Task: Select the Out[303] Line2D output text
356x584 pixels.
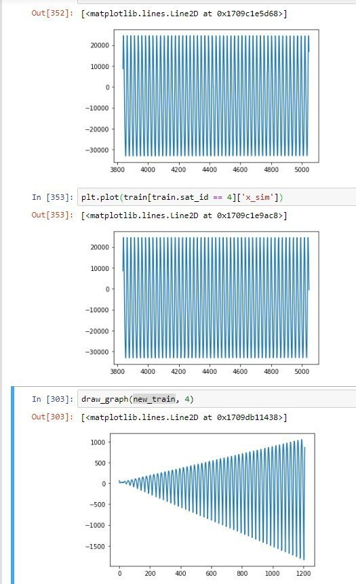Action: pyautogui.click(x=184, y=417)
